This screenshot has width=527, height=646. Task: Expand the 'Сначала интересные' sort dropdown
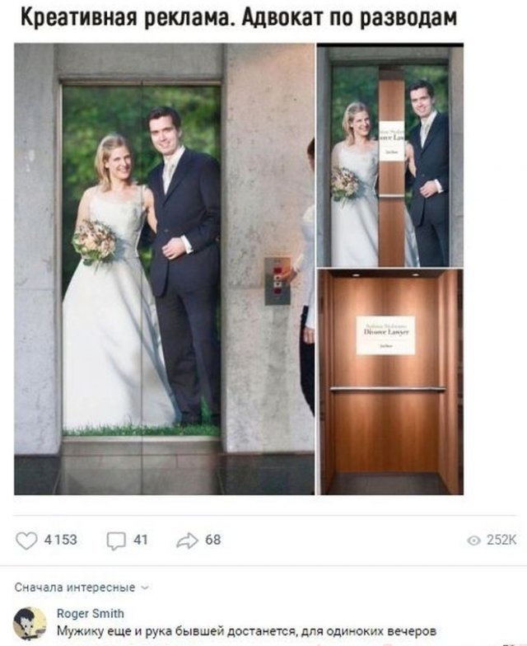82,587
